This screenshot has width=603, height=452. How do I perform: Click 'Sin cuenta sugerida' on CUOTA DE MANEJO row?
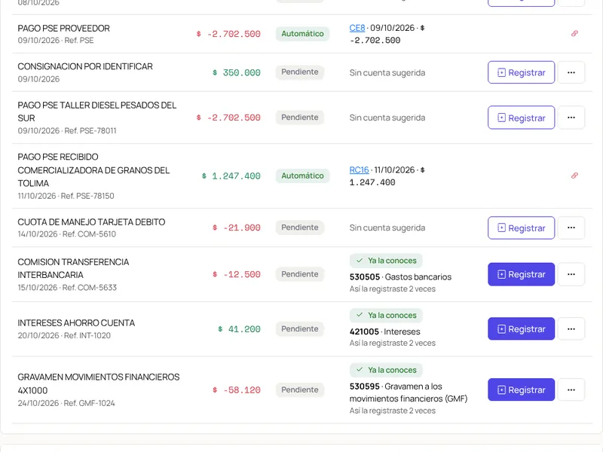tap(387, 228)
